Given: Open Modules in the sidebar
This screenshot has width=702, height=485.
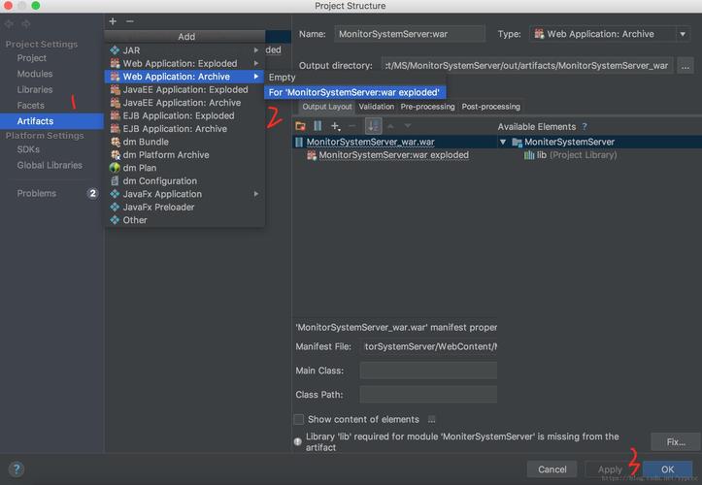Looking at the screenshot, I should [x=35, y=74].
